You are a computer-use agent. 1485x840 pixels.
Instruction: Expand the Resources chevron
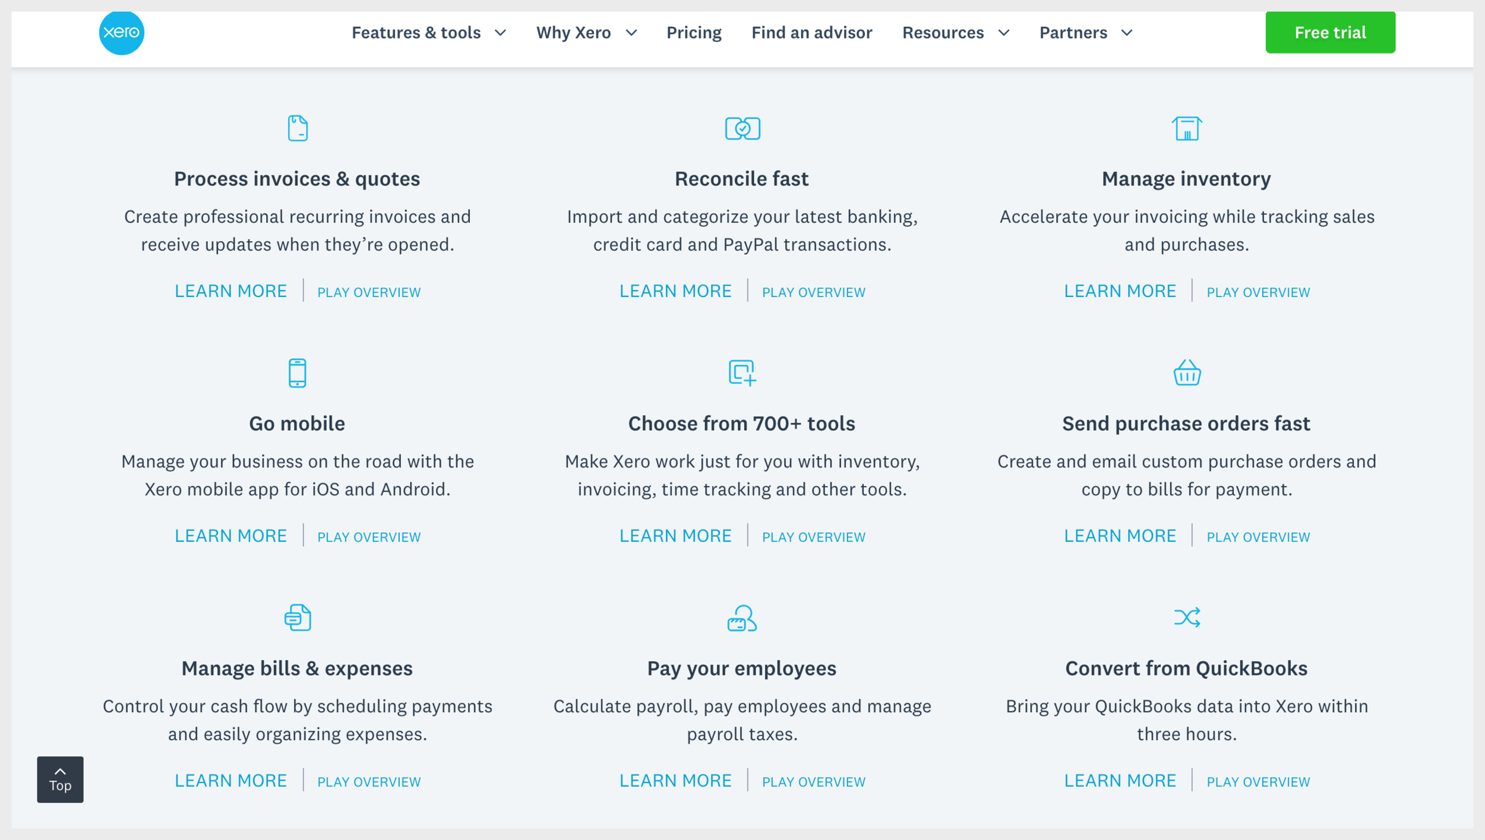(1004, 33)
